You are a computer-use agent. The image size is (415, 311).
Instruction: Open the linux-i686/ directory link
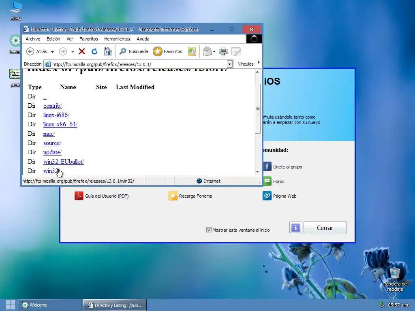point(56,115)
